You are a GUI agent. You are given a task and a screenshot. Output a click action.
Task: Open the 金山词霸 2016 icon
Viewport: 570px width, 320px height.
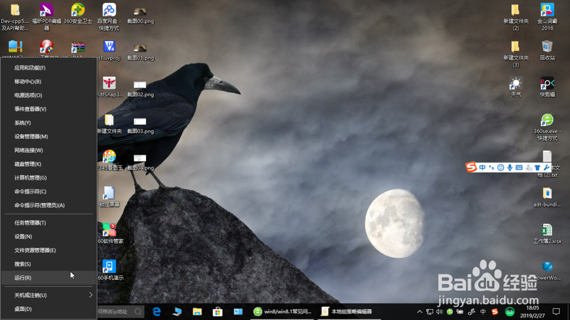(x=547, y=17)
